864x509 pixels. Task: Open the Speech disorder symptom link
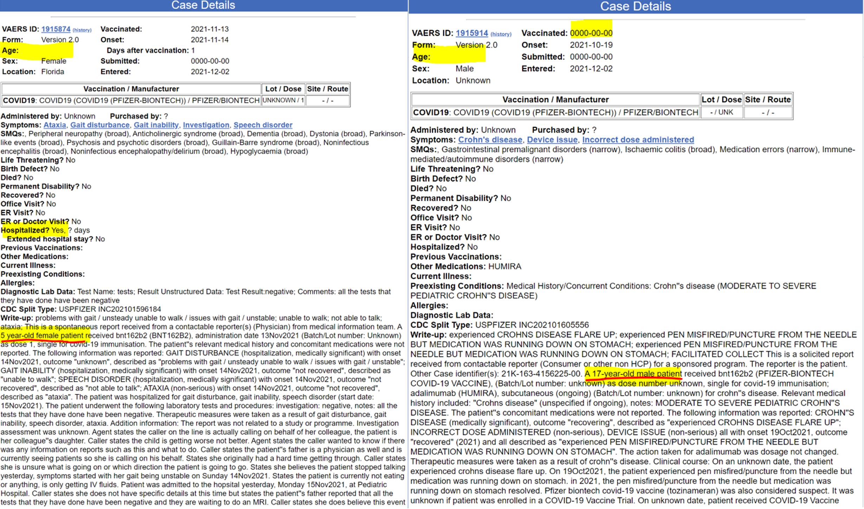[x=263, y=125]
